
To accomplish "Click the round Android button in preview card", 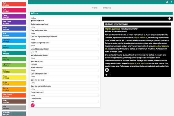I will point(107,70).
